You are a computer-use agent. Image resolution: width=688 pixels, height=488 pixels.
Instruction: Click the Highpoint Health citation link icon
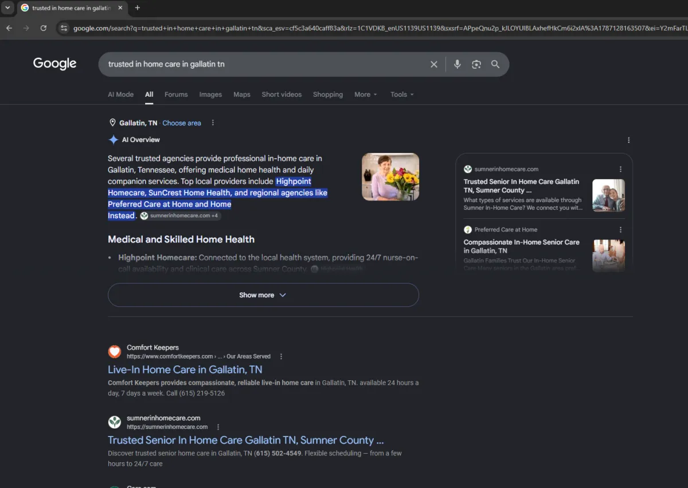(x=314, y=269)
